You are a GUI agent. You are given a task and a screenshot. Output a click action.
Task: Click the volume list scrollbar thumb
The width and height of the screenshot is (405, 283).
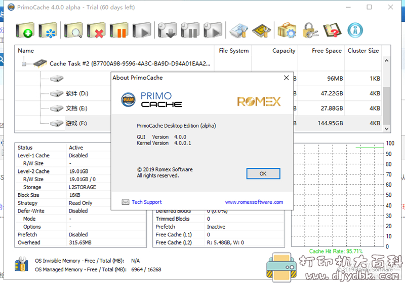tap(386, 106)
